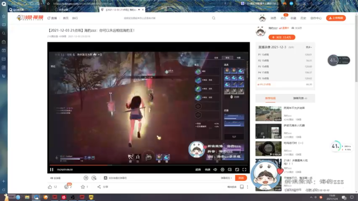Viewport: 358px width, 201px height.
Task: Go to 首页 home nav item
Action: pyautogui.click(x=65, y=18)
